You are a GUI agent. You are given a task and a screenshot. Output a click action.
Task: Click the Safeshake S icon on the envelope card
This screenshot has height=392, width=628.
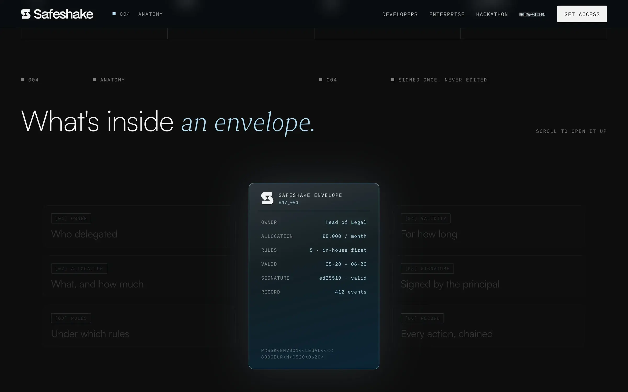267,198
